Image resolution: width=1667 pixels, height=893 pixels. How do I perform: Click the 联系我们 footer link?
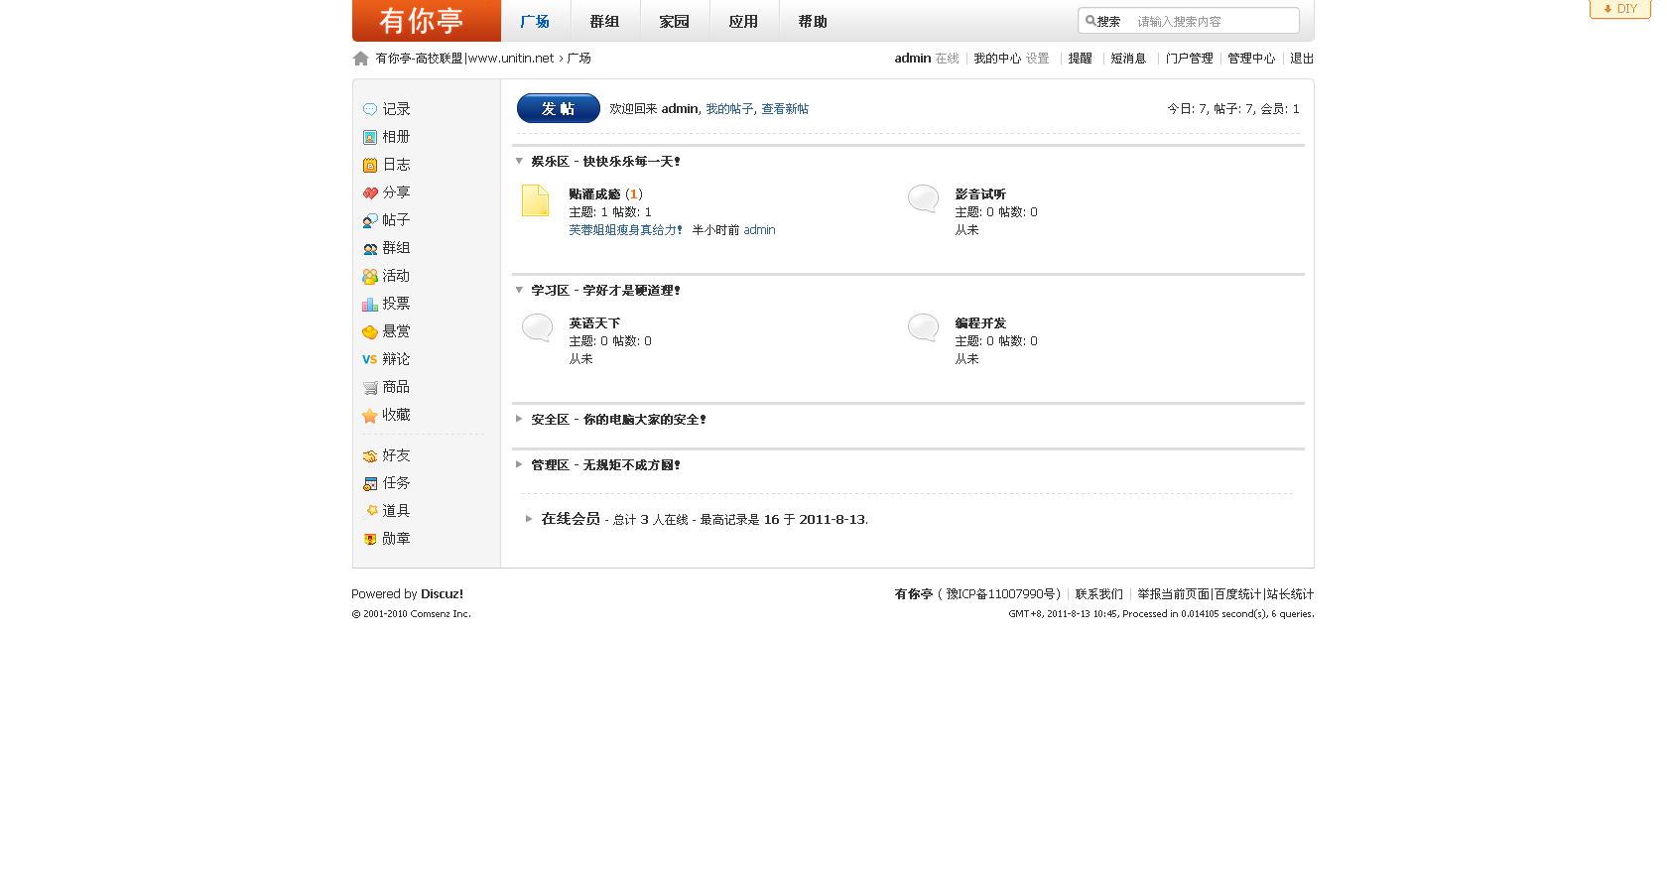click(1099, 594)
